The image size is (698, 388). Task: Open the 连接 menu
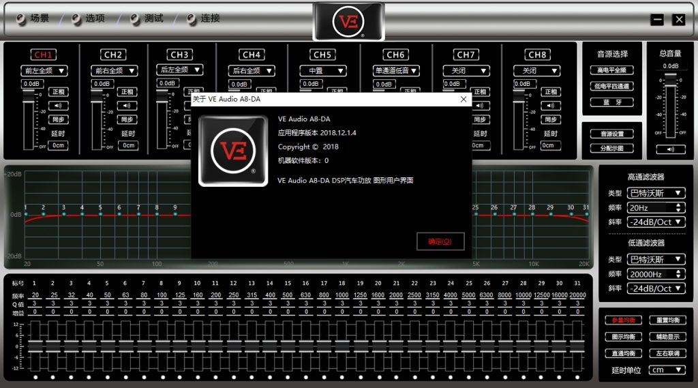204,18
